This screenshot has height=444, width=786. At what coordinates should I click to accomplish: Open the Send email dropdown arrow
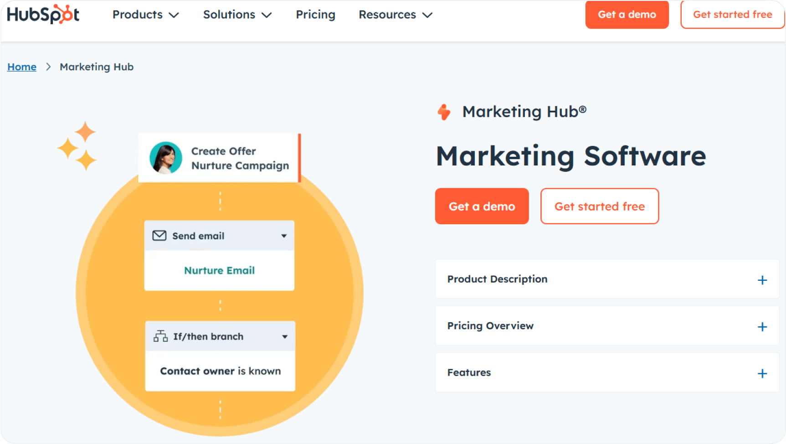(x=284, y=236)
